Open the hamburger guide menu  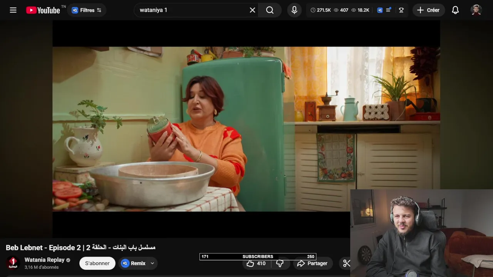pyautogui.click(x=13, y=10)
